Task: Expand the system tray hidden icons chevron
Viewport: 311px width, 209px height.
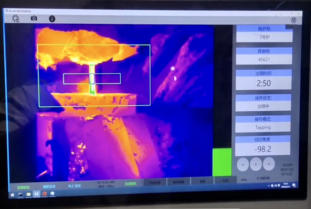Action: pos(269,186)
